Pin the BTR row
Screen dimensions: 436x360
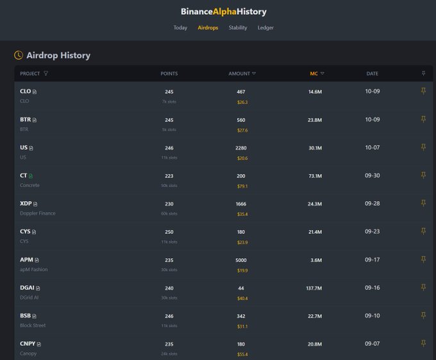pos(423,119)
